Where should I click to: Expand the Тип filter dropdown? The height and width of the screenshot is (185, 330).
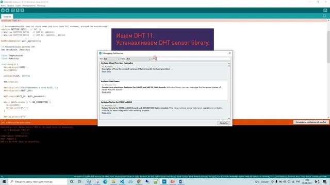tap(111, 59)
